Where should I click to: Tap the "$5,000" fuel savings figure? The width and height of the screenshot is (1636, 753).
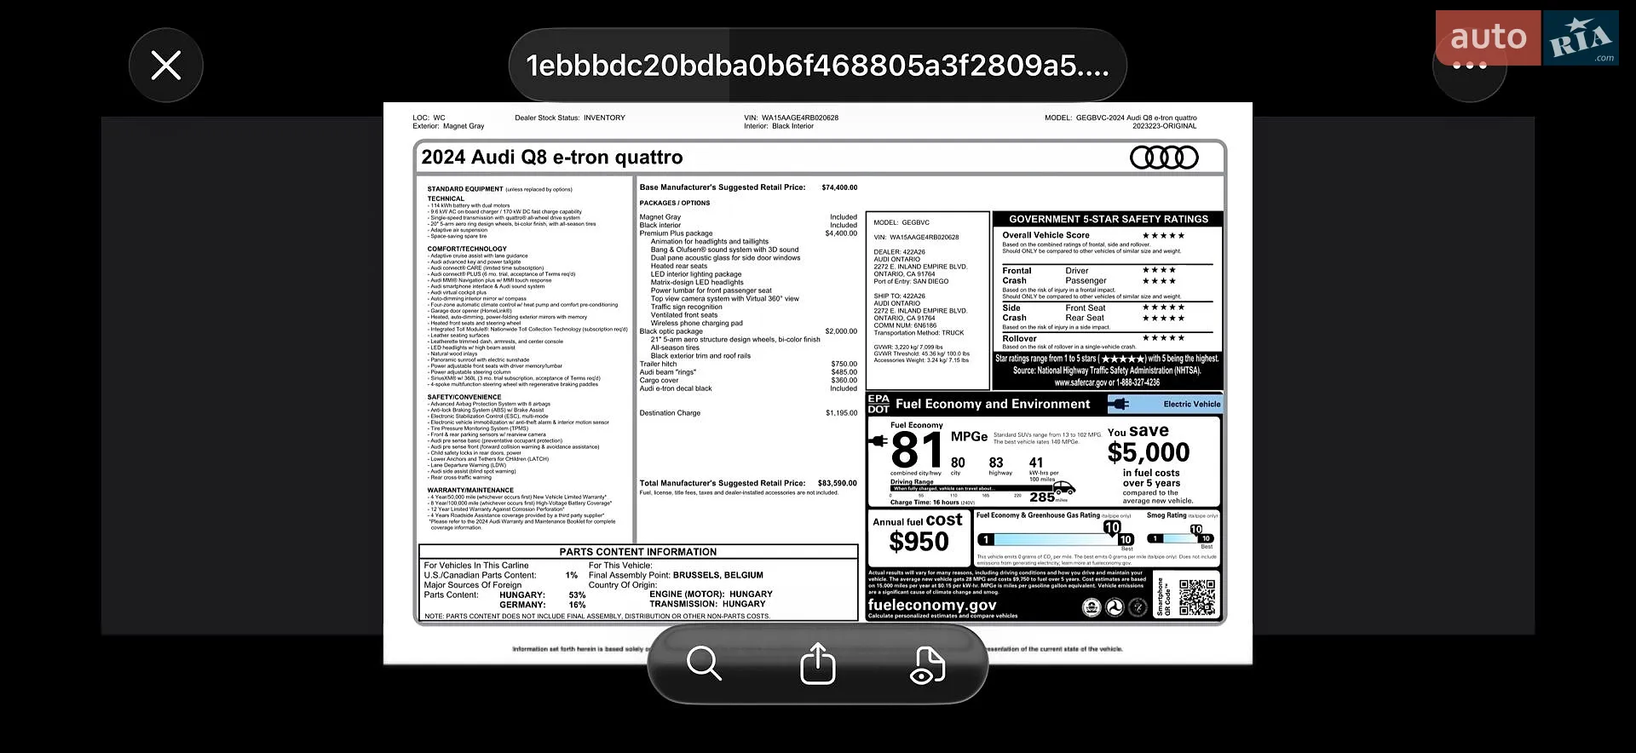pyautogui.click(x=1149, y=452)
